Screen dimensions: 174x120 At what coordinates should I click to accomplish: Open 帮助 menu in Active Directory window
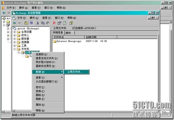coord(61,8)
